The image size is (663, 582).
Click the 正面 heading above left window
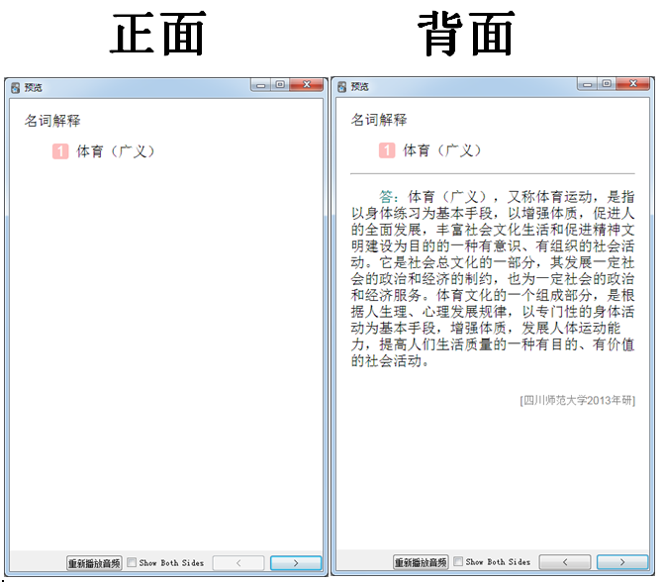[158, 34]
